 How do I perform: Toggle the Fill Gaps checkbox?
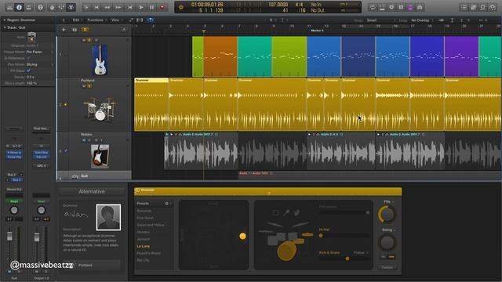point(28,70)
